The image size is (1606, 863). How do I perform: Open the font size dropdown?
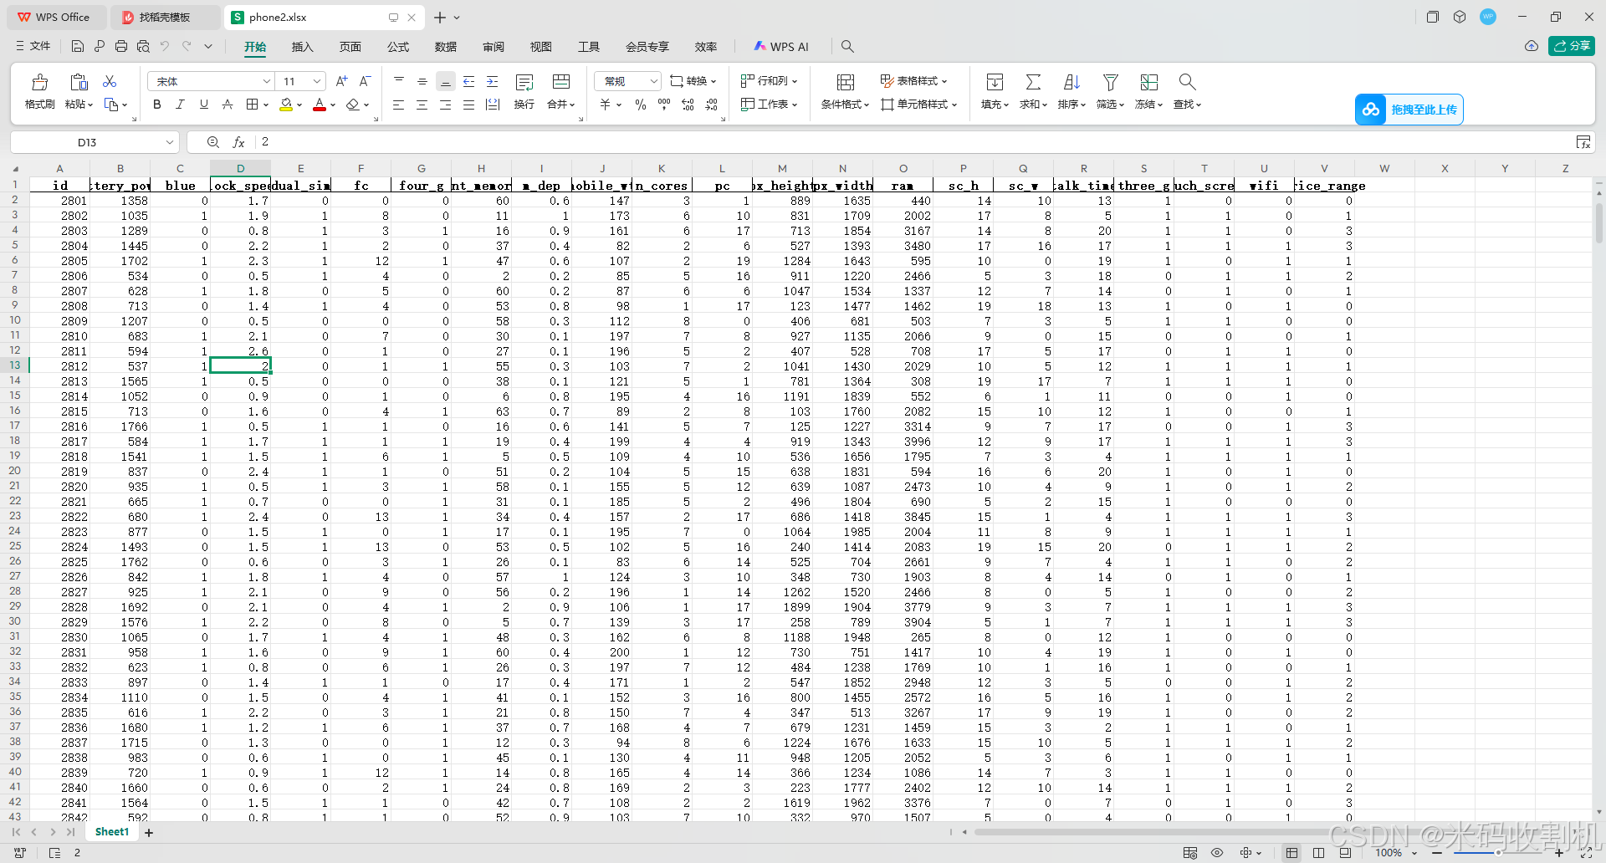(x=317, y=81)
